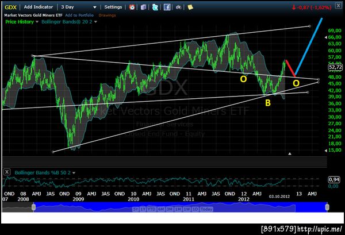345x235 pixels.
Task: Click the 0,00 indicator scale value
Action: [x=333, y=186]
